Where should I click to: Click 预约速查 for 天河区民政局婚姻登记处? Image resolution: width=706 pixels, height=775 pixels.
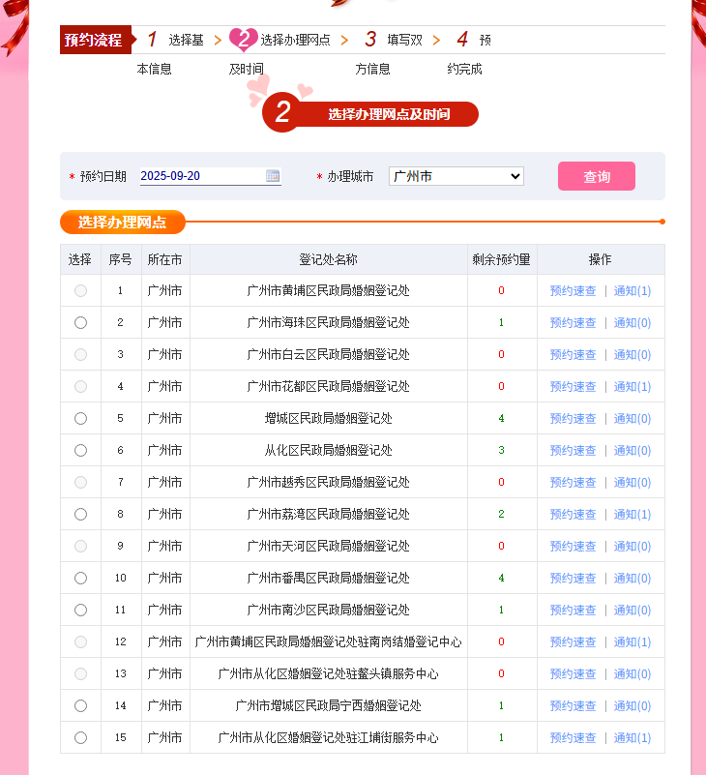point(573,546)
